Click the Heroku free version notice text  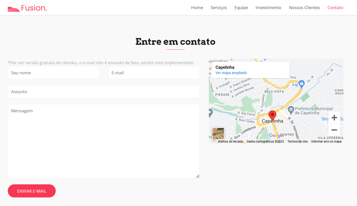click(x=101, y=63)
